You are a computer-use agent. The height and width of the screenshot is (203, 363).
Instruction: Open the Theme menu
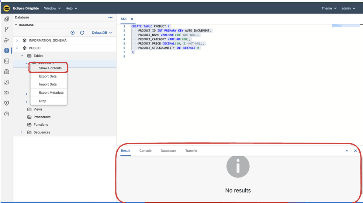(x=329, y=8)
